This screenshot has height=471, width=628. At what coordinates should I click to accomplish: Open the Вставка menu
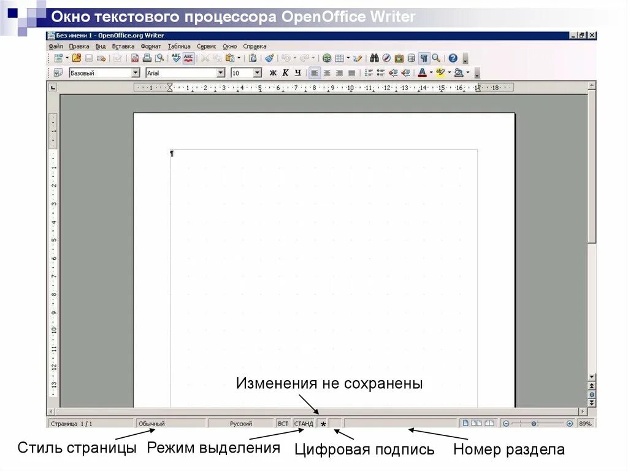click(x=123, y=46)
